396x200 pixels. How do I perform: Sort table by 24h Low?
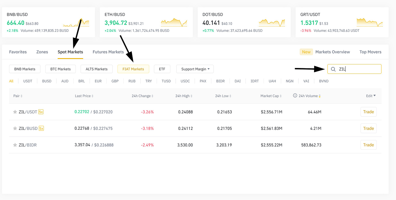[x=223, y=96]
